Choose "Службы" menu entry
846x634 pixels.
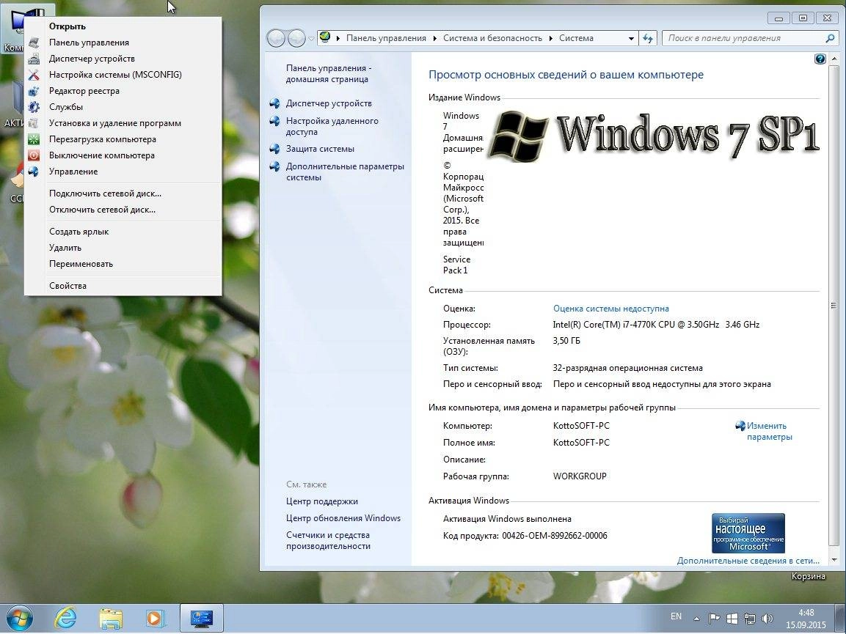(123, 107)
